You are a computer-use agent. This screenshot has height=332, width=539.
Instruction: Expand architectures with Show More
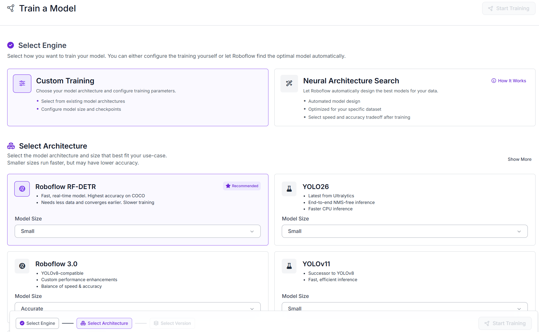[x=520, y=159]
